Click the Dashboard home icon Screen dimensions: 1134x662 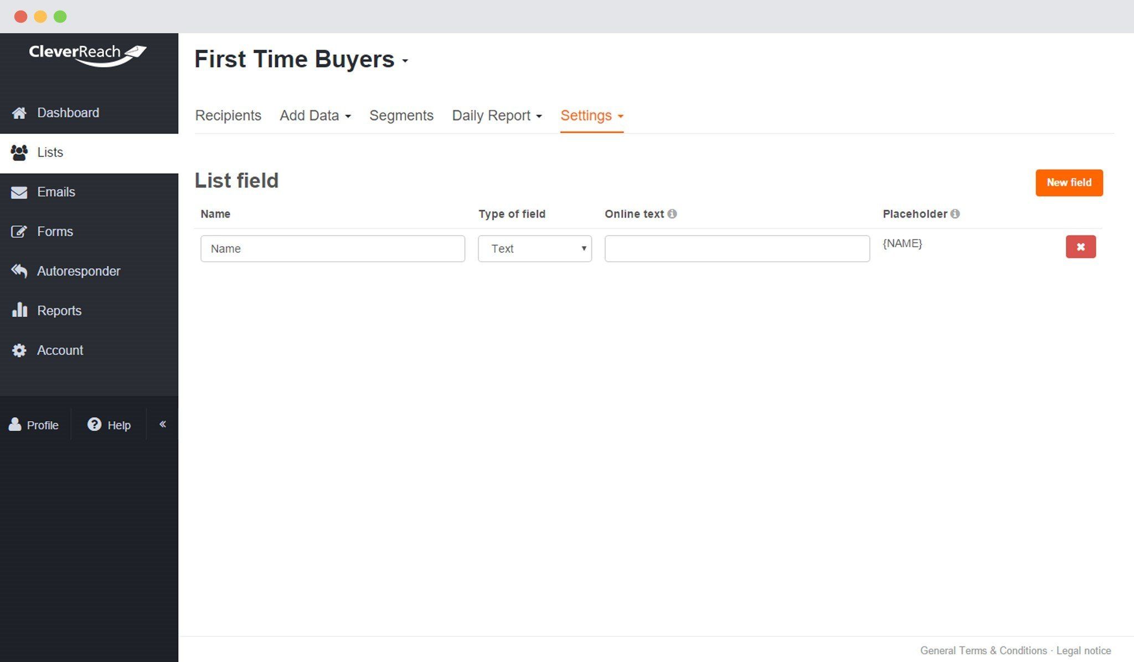point(19,113)
